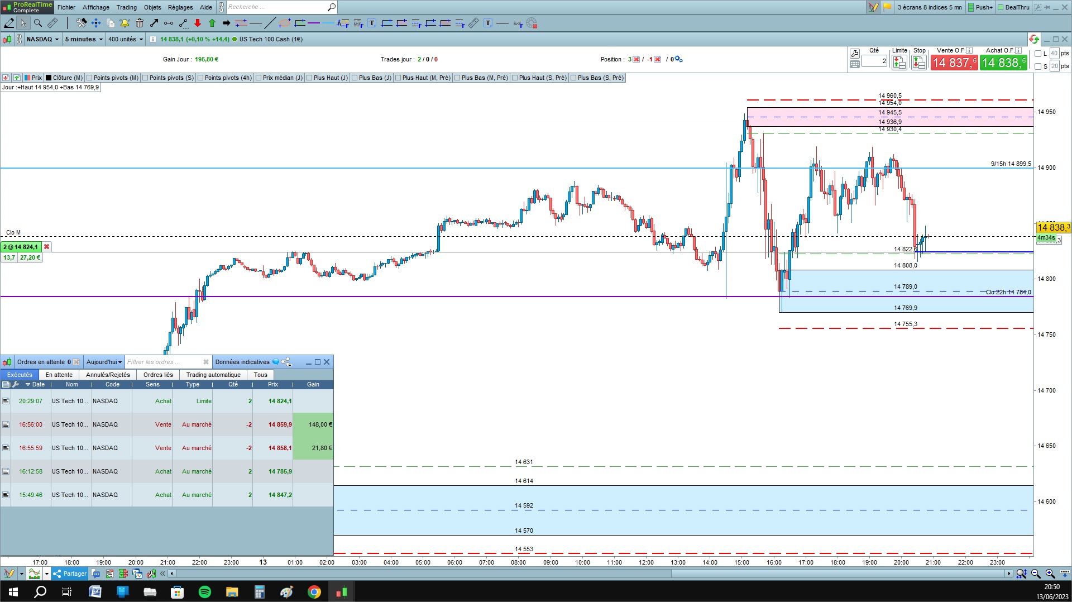The image size is (1072, 602).
Task: Open the NASDAQ instrument dropdown
Action: point(43,39)
